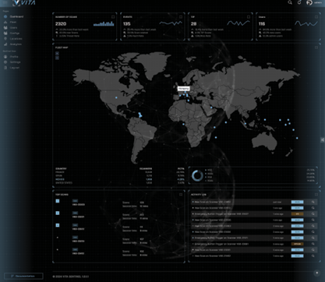Expand the Top Scans panel
The height and width of the screenshot is (282, 325).
tap(181, 195)
